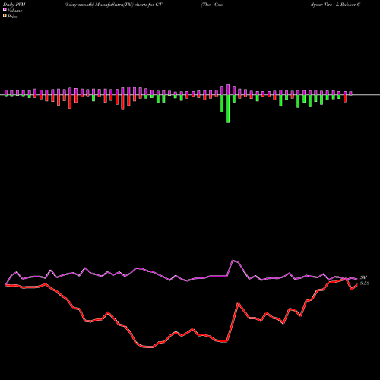
Task: Click the tallest green bar in chart
Action: [x=228, y=109]
